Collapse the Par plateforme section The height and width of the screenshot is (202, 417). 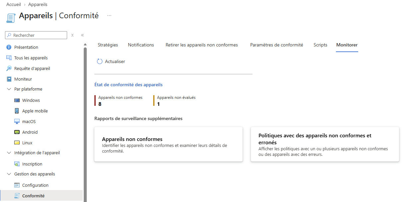click(x=9, y=89)
